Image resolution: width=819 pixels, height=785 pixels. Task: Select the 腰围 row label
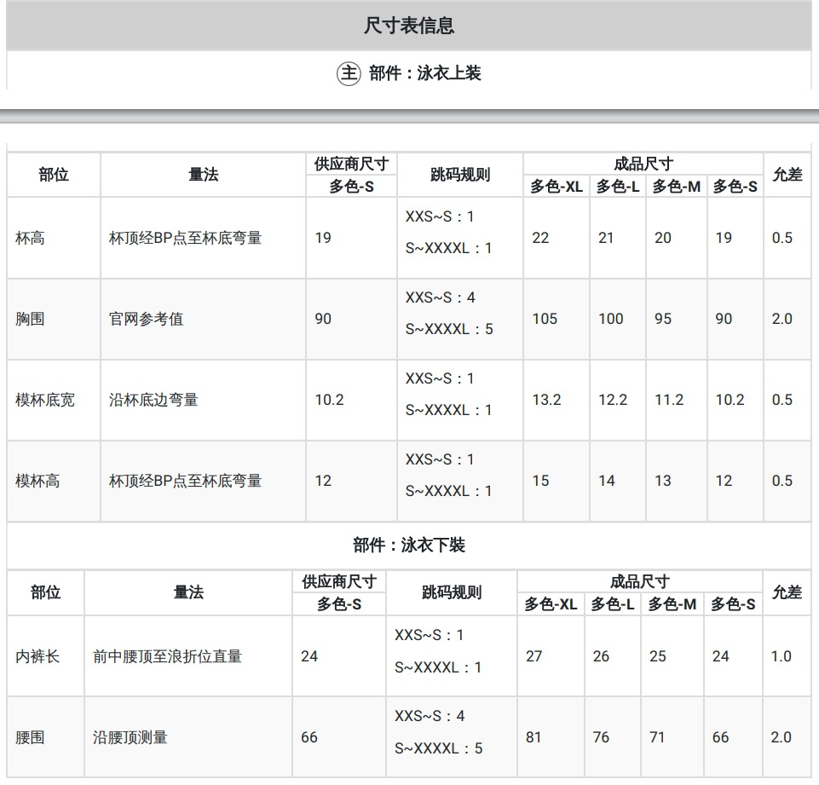(x=30, y=737)
